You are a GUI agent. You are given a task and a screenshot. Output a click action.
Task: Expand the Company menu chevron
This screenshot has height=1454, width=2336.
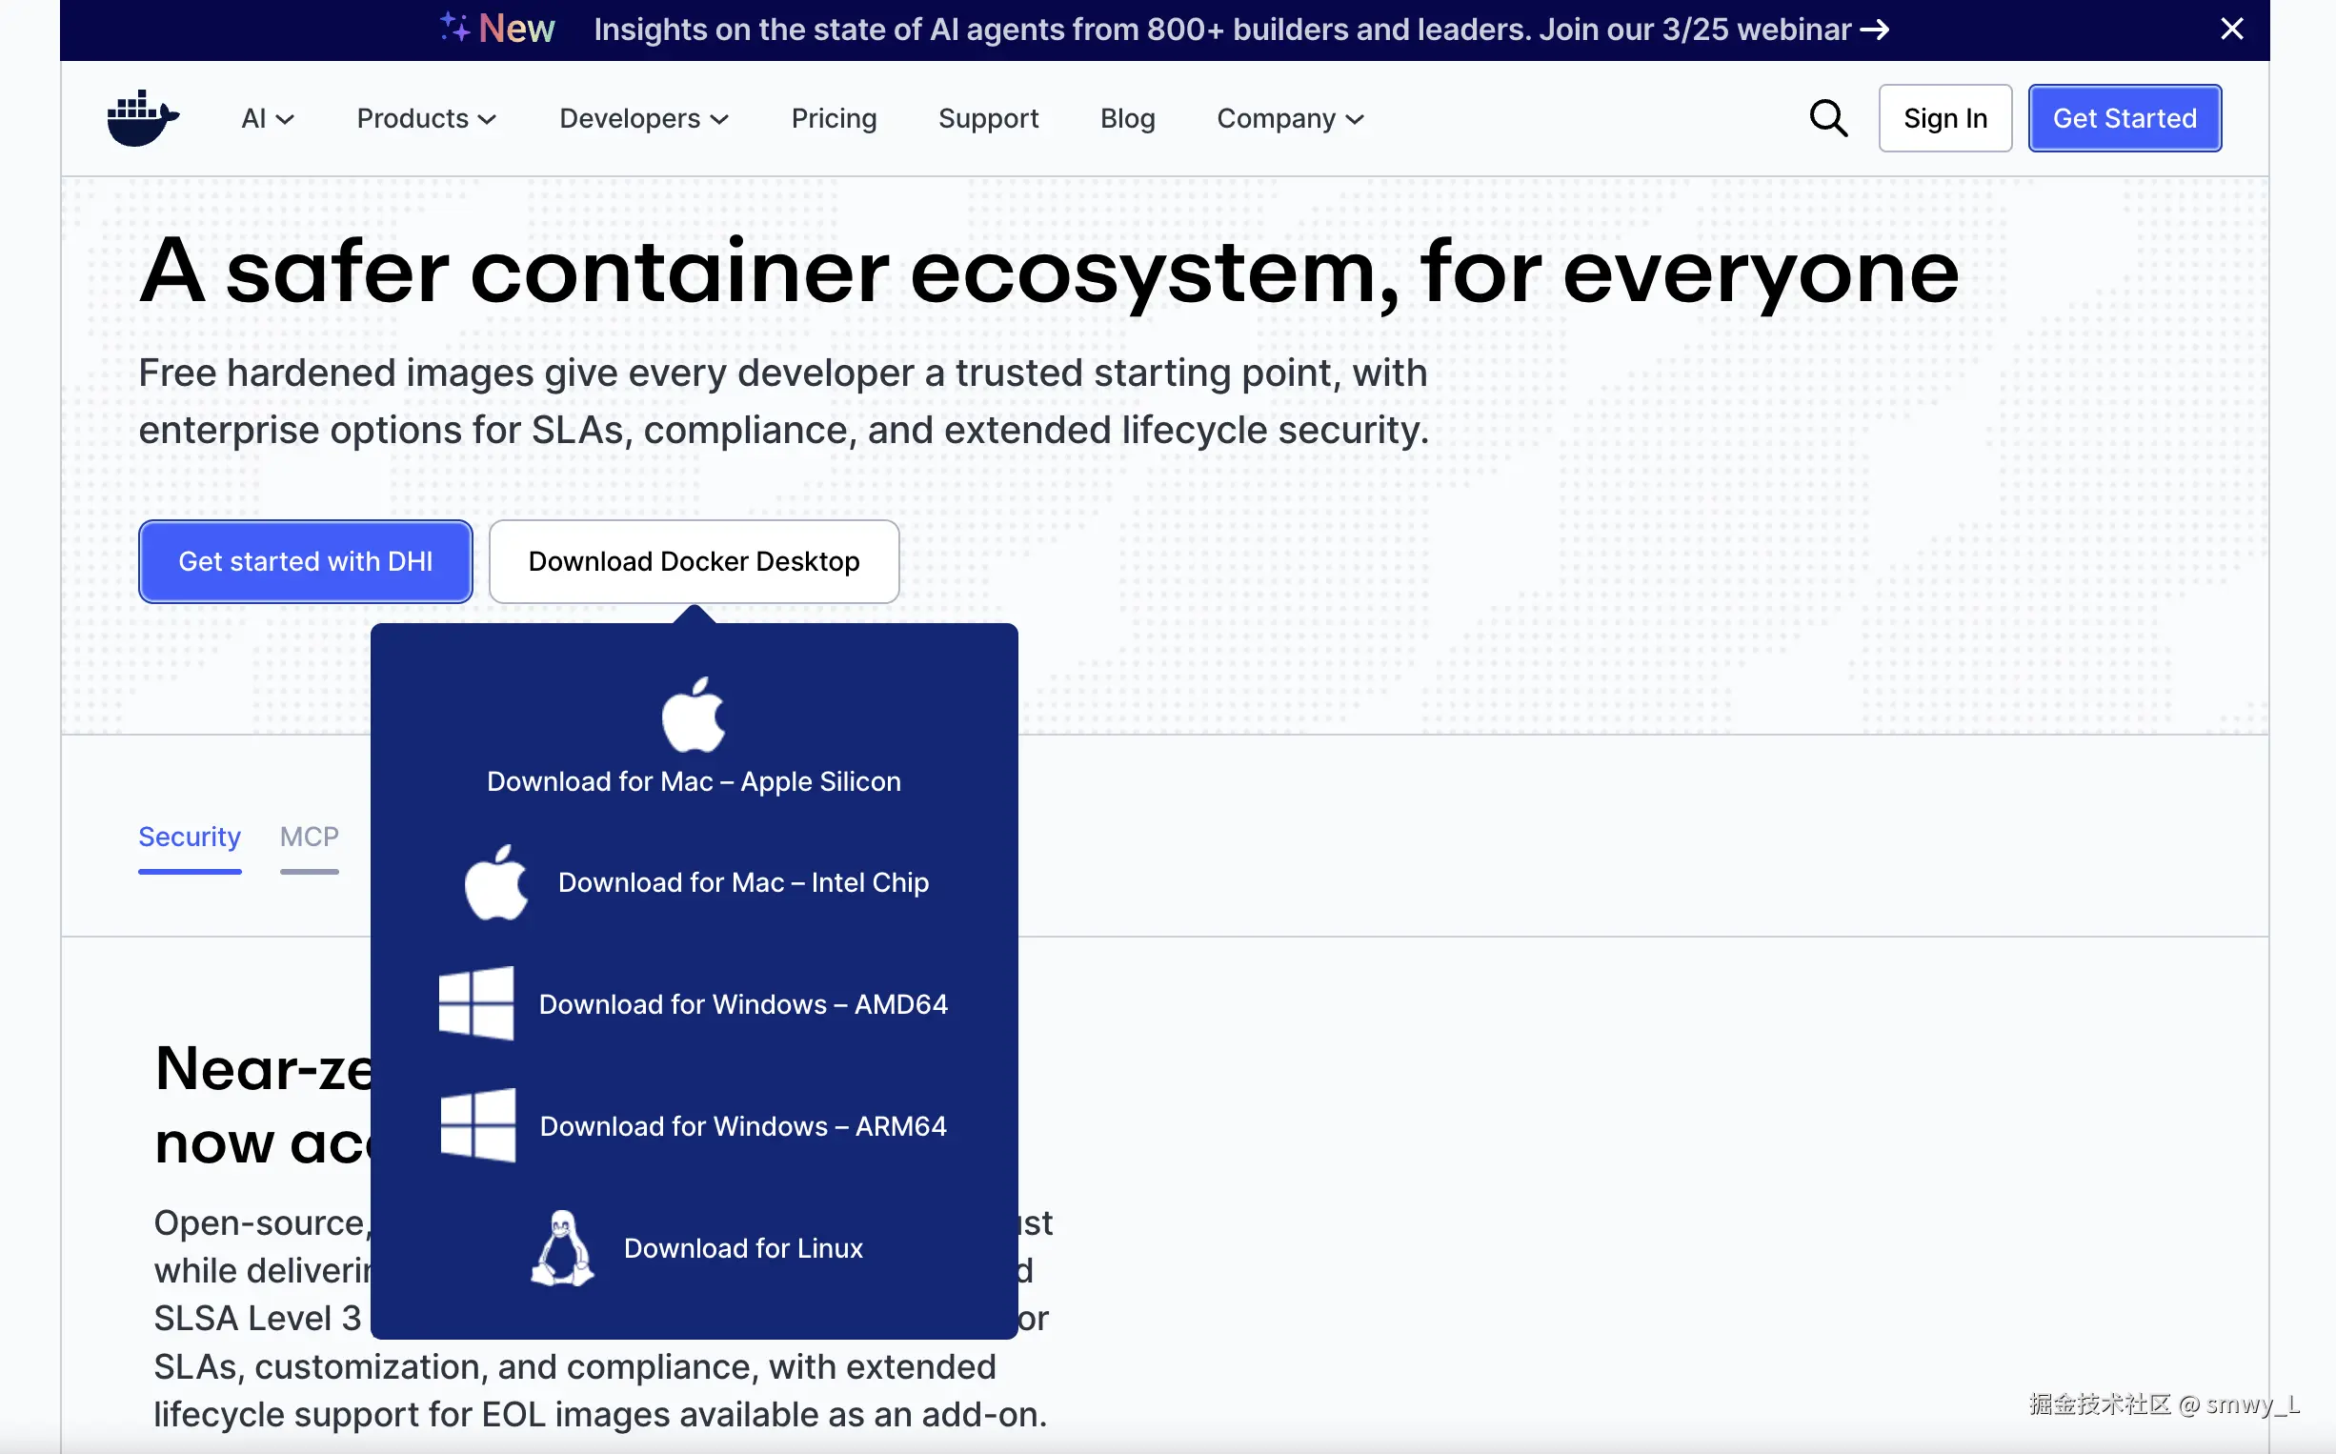pyautogui.click(x=1355, y=119)
